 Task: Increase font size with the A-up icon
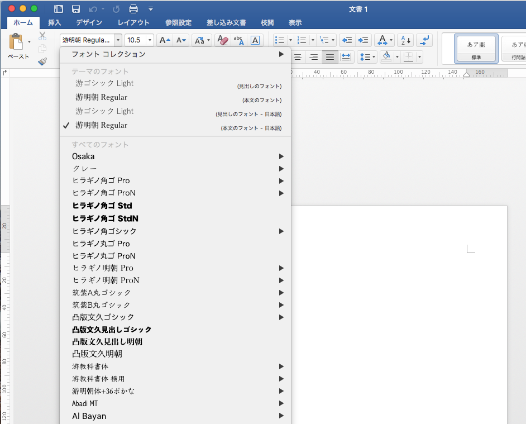coord(165,40)
